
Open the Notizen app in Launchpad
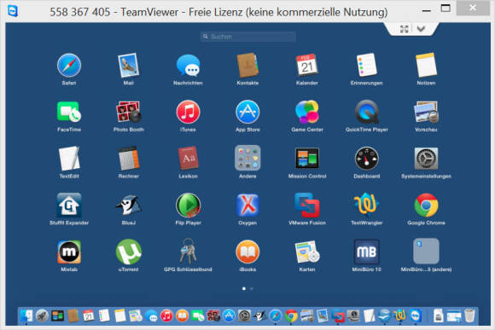(x=426, y=66)
